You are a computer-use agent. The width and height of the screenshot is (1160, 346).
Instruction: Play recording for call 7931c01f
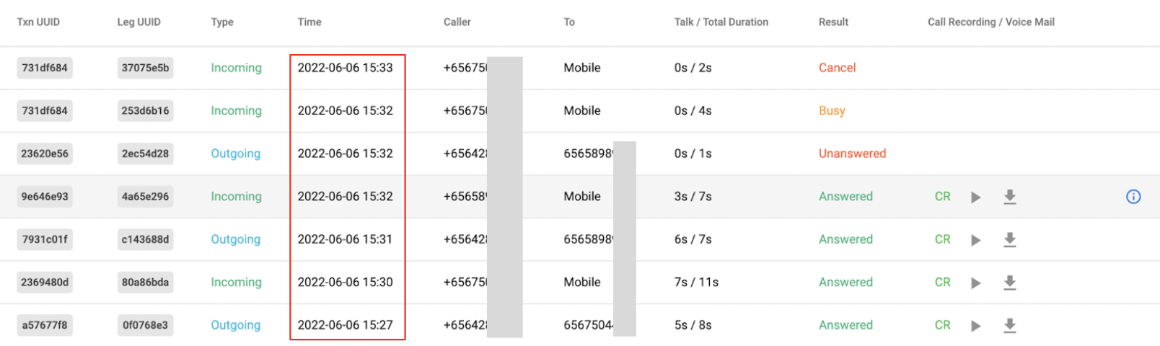pyautogui.click(x=975, y=240)
